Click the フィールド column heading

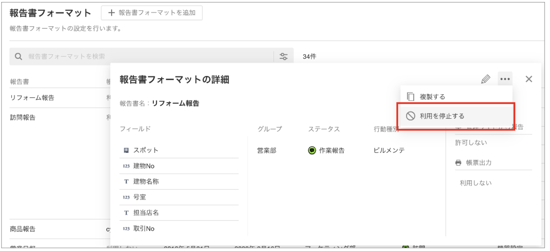[136, 129]
